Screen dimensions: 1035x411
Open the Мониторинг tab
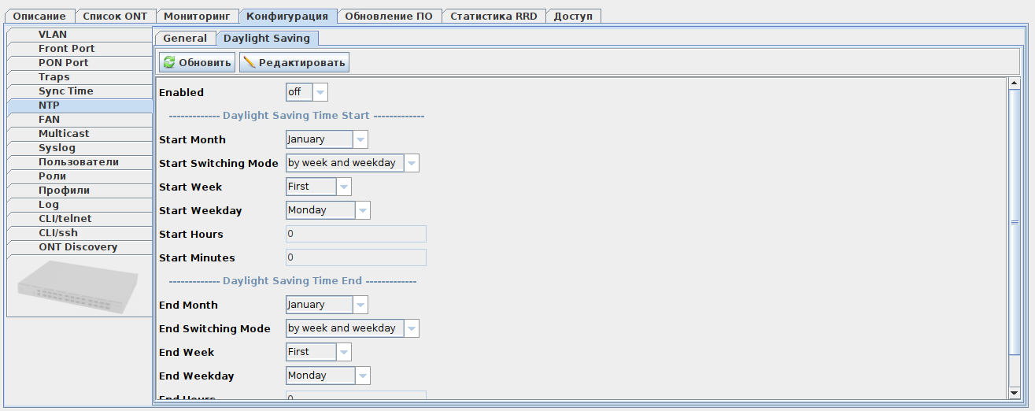coord(196,16)
